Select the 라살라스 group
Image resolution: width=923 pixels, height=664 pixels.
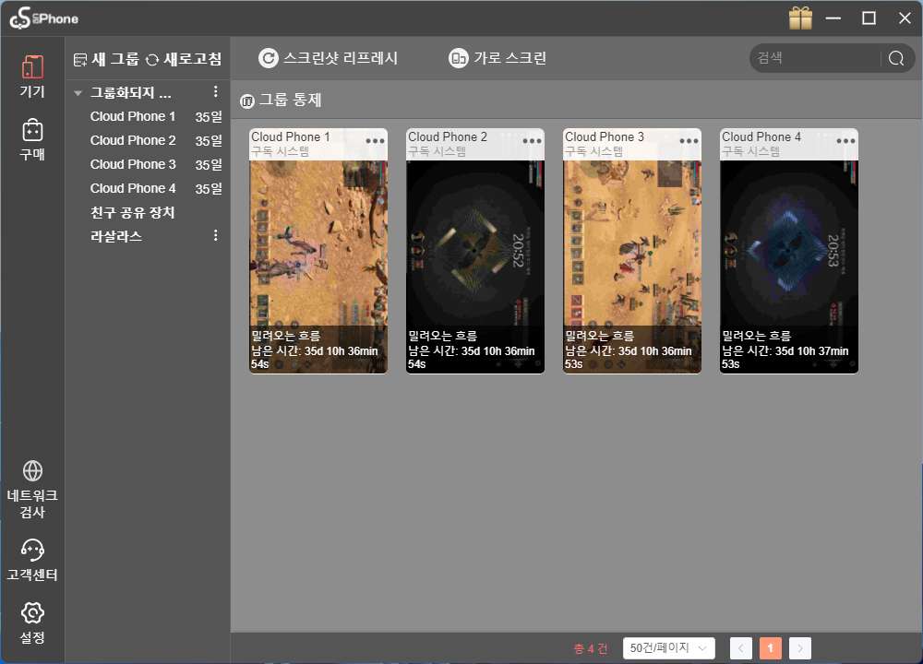[116, 236]
